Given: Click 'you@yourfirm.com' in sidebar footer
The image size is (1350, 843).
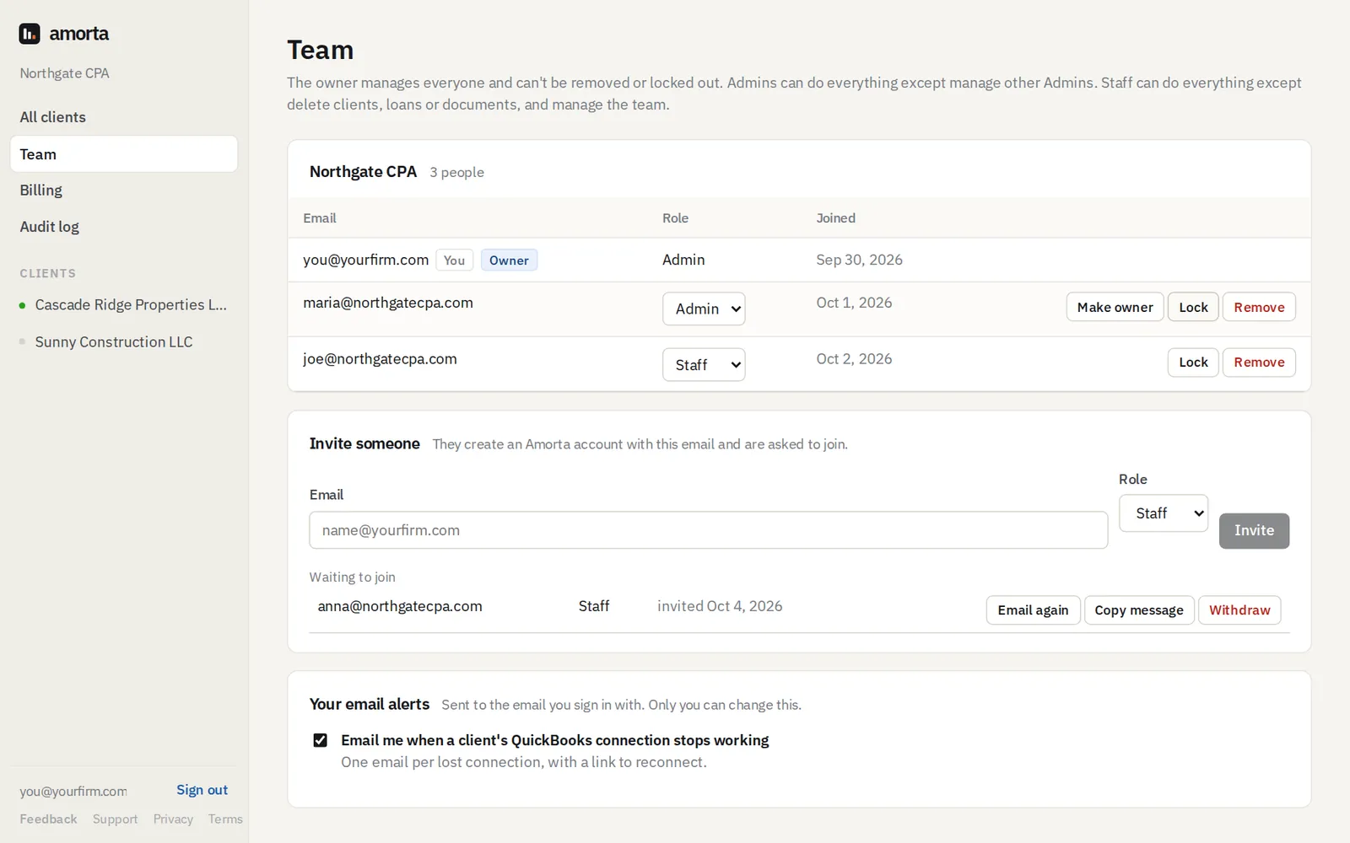Looking at the screenshot, I should tap(73, 791).
